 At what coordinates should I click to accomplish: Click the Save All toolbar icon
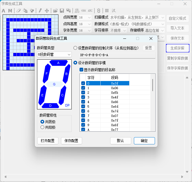69,11
